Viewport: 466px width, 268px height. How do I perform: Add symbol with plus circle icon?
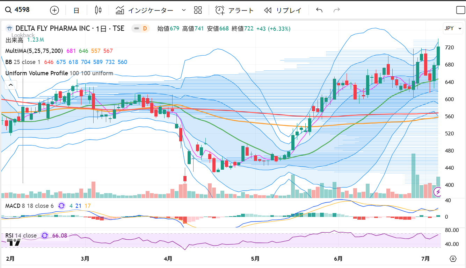tap(54, 10)
